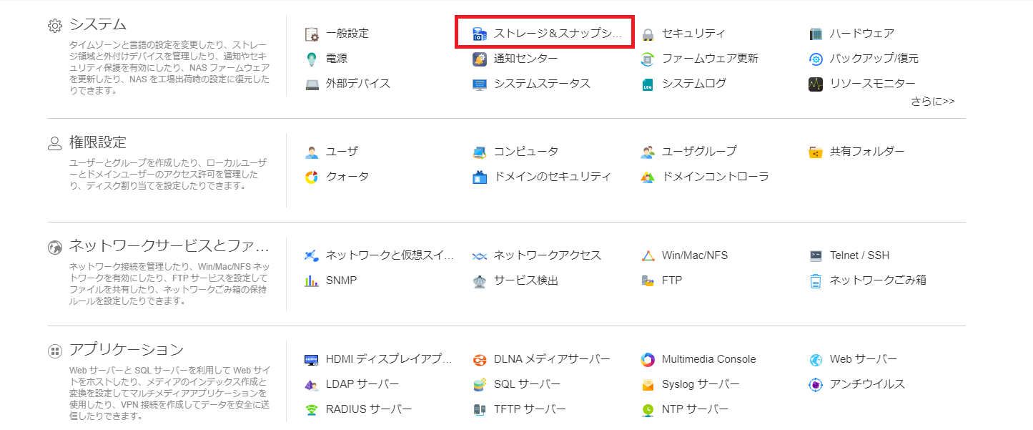
Task: Open the 電源 power bulb icon
Action: tap(312, 59)
